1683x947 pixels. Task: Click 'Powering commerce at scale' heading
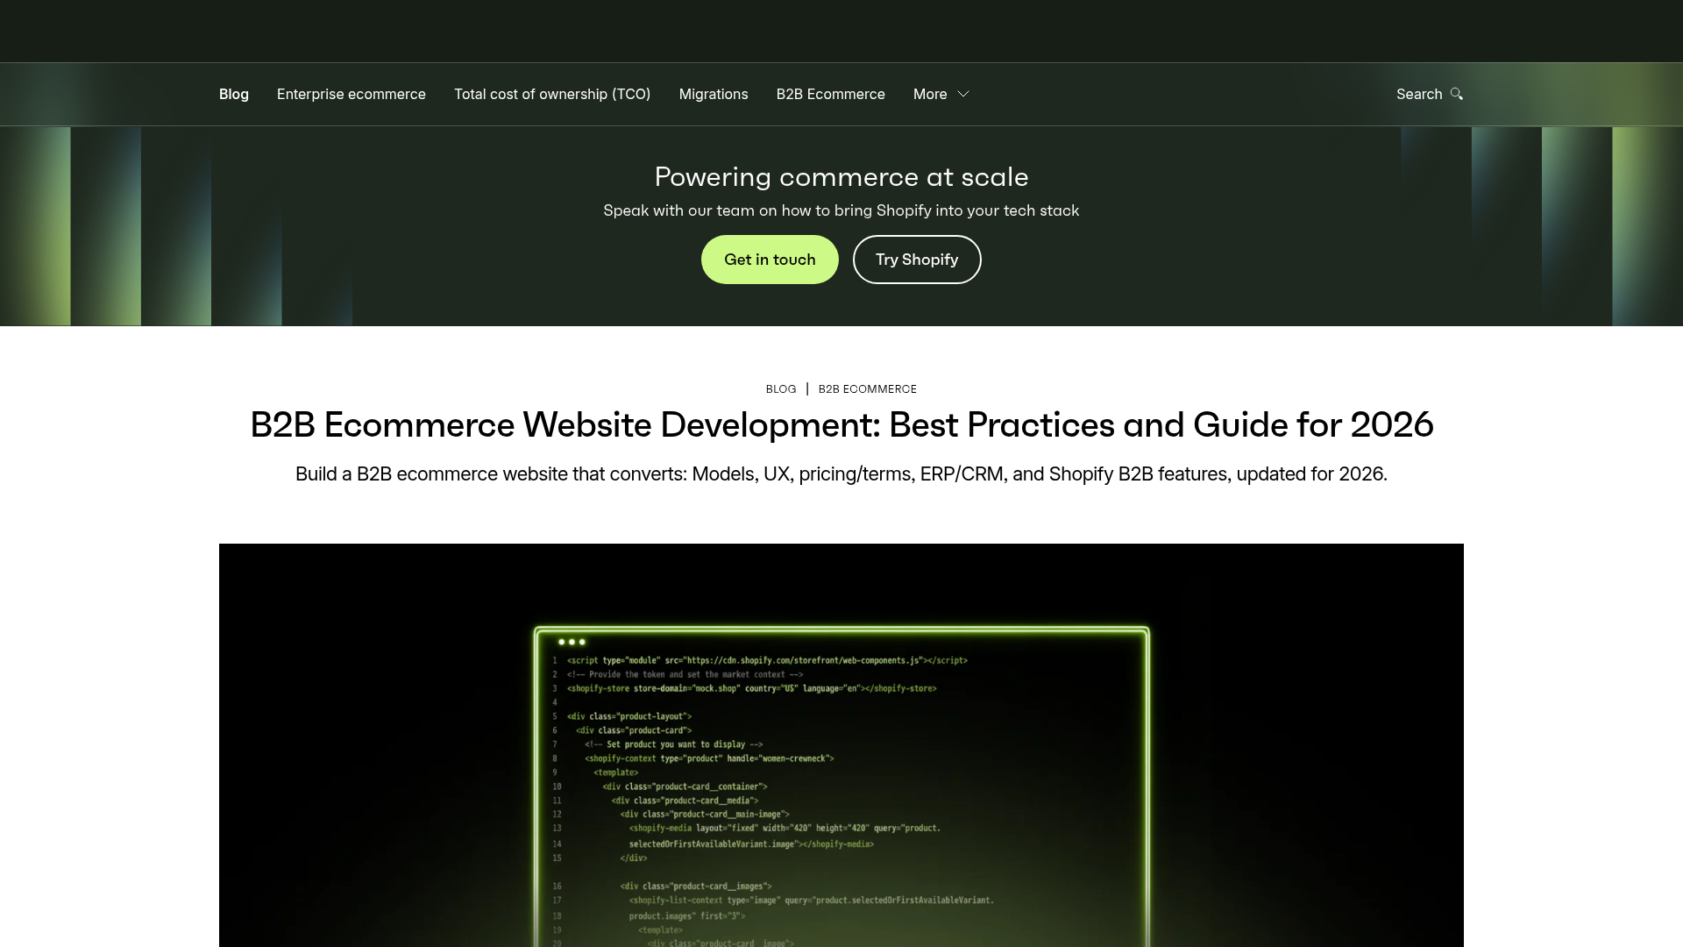(x=841, y=177)
